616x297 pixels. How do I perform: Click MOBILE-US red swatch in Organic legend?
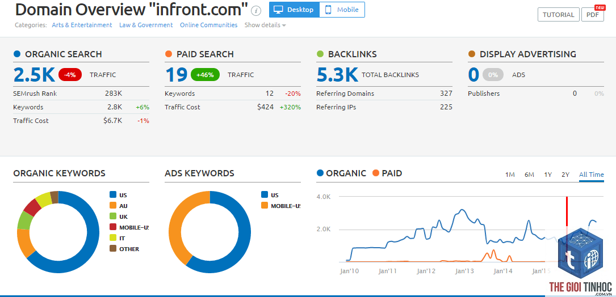pyautogui.click(x=113, y=227)
